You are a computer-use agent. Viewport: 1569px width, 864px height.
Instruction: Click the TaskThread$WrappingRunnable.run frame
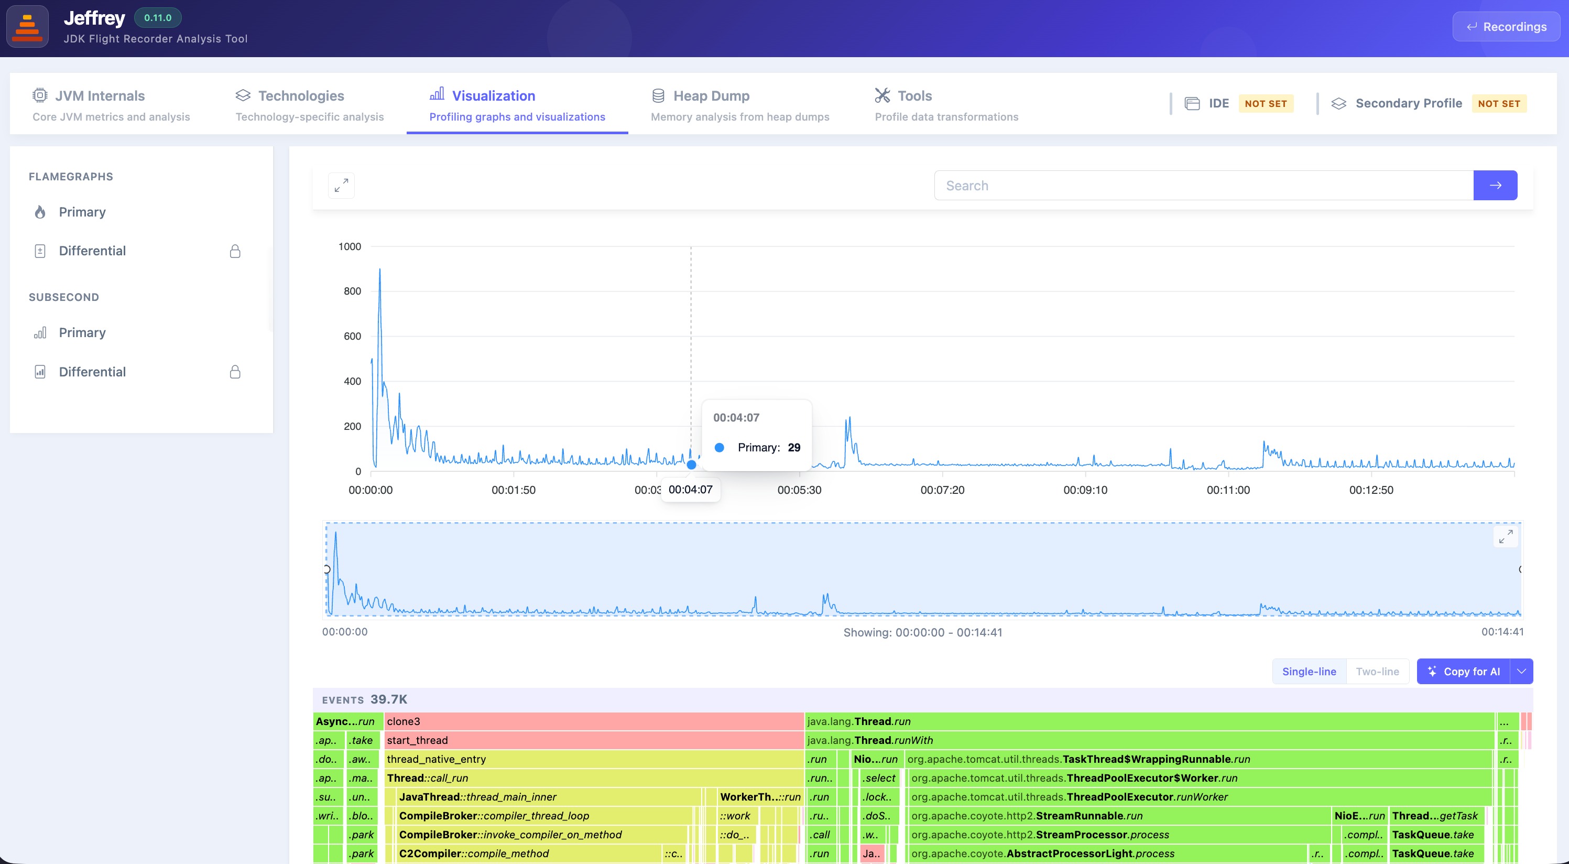click(x=1198, y=759)
